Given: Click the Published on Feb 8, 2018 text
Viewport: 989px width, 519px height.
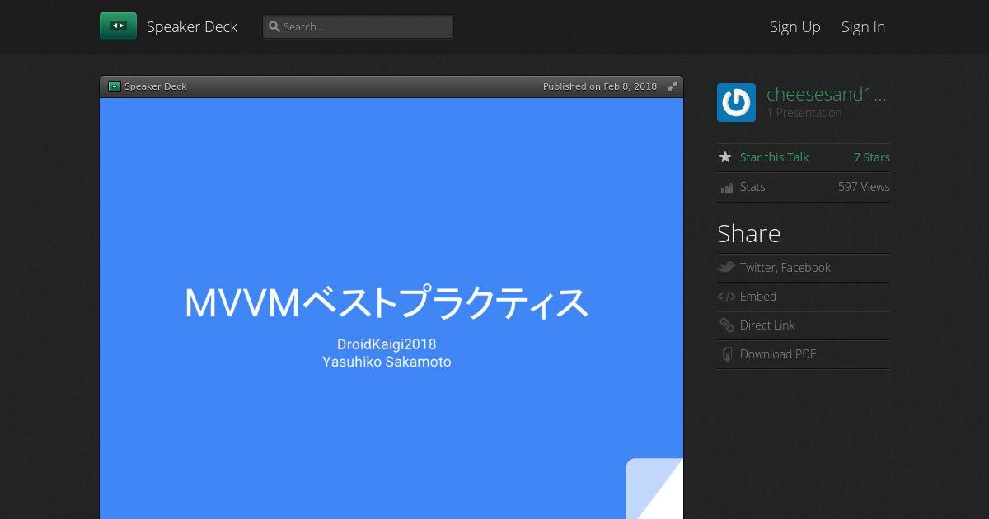Looking at the screenshot, I should point(600,86).
